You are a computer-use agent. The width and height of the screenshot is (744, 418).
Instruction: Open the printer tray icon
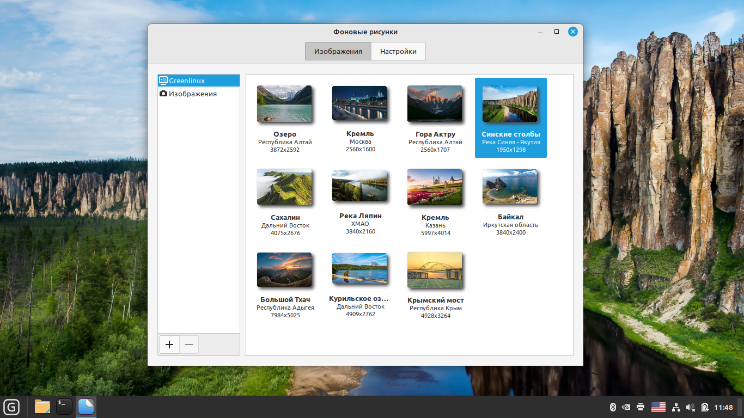click(x=641, y=407)
